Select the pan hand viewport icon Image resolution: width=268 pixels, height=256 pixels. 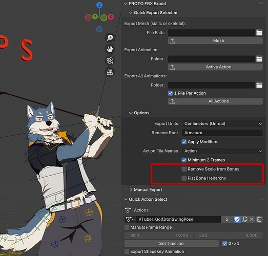(x=110, y=49)
